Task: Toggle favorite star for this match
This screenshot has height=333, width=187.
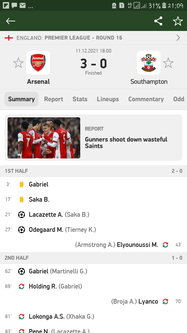Action: 178,21
